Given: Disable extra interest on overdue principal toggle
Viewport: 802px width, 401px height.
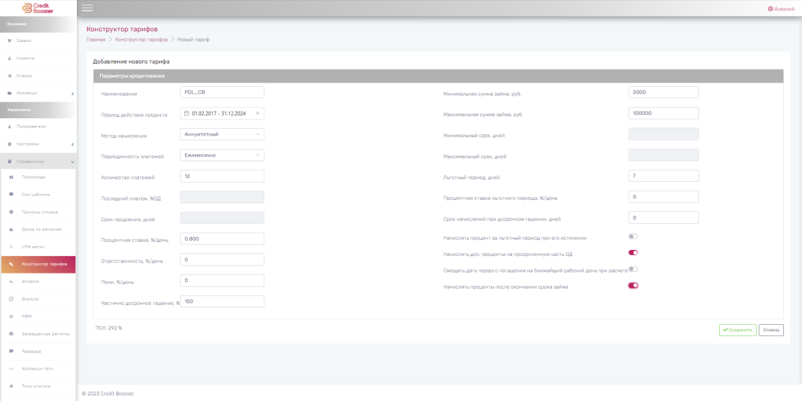Looking at the screenshot, I should click(633, 253).
